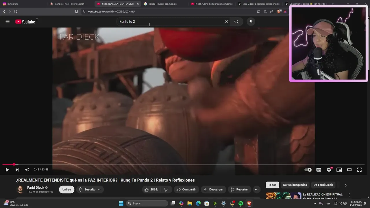Play the video
This screenshot has height=208, width=370.
coord(7,170)
